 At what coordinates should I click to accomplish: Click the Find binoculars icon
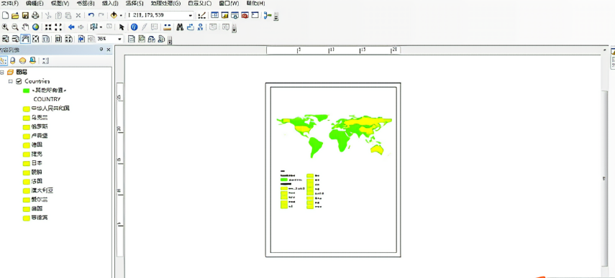click(180, 27)
